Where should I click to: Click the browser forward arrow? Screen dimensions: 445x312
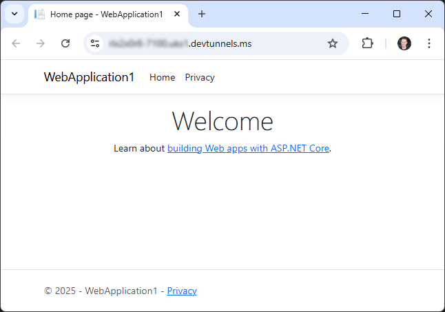(x=41, y=43)
